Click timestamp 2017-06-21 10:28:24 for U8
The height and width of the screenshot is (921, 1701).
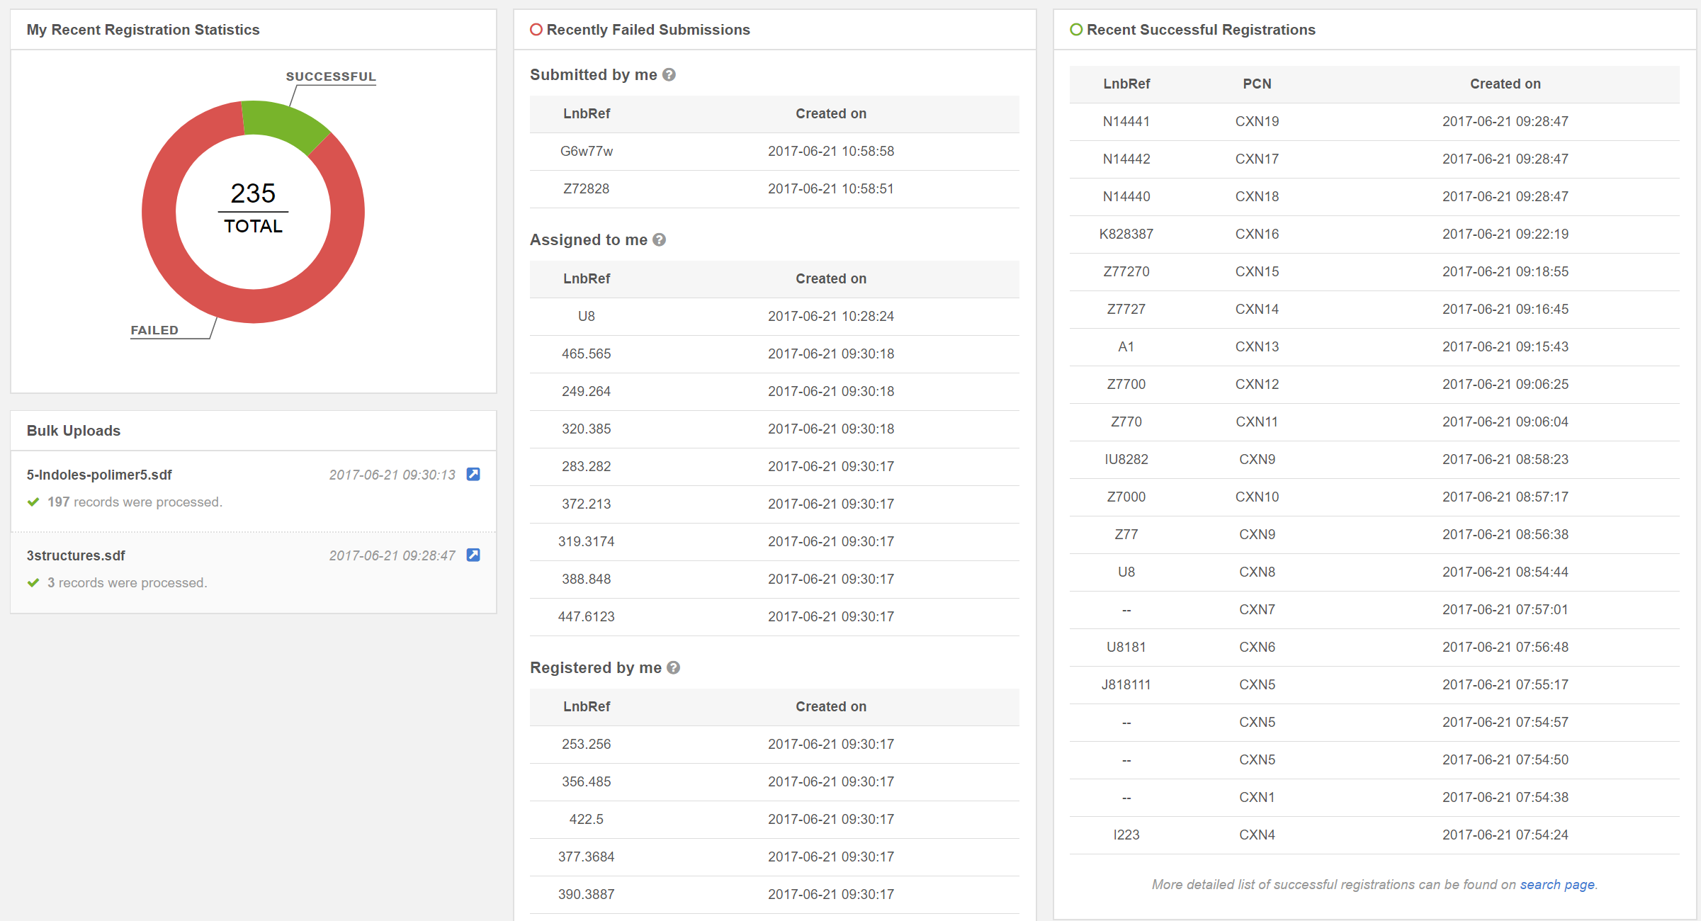(831, 316)
